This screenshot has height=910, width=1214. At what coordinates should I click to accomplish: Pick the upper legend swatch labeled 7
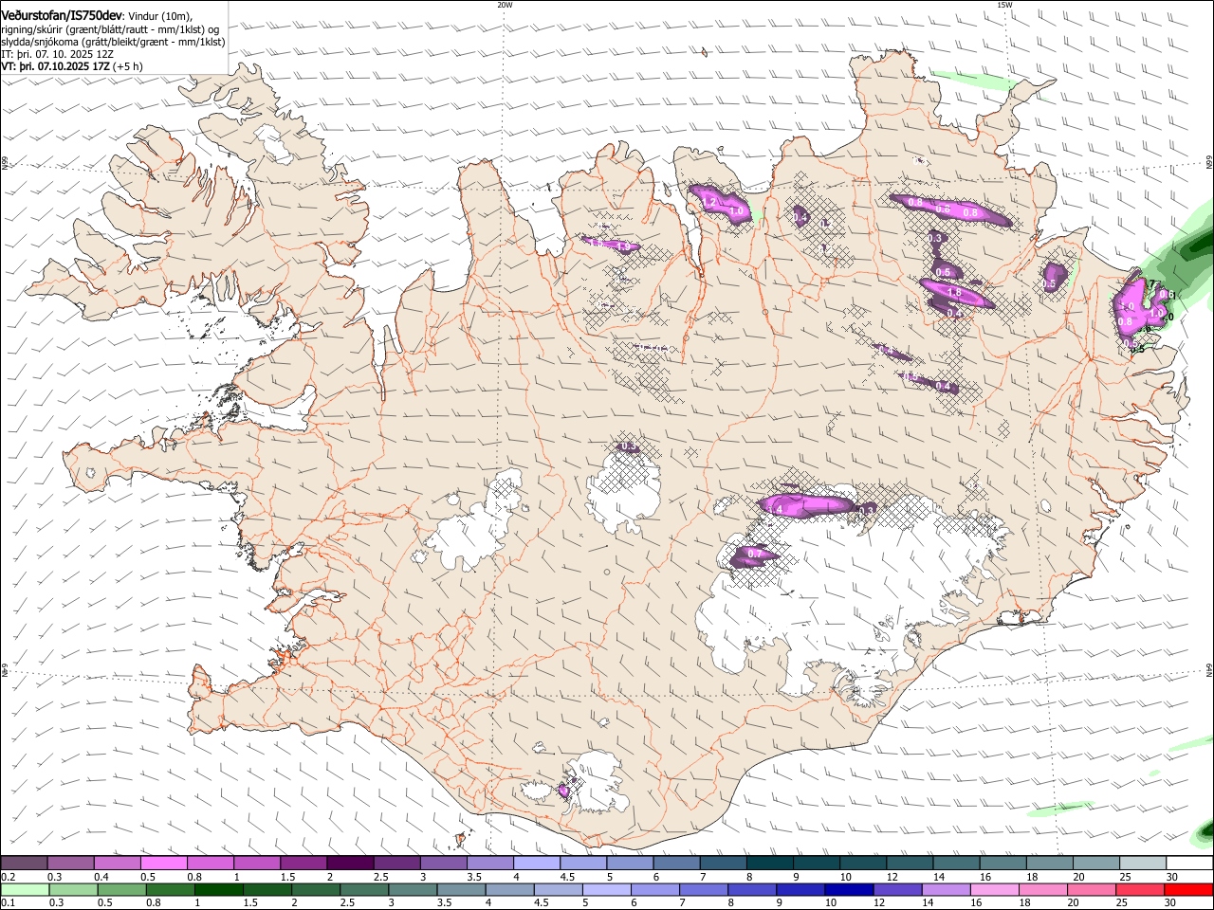(x=723, y=863)
